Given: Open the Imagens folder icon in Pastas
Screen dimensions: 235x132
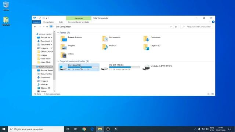Looking at the screenshot, I should coord(64,47).
